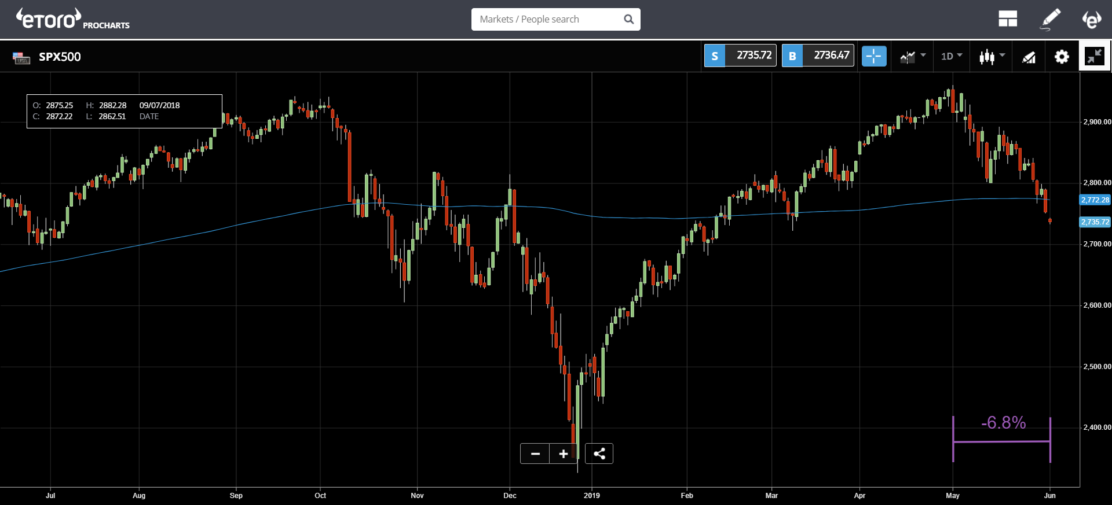
Task: Click inside the Markets / People search field
Action: pyautogui.click(x=547, y=19)
